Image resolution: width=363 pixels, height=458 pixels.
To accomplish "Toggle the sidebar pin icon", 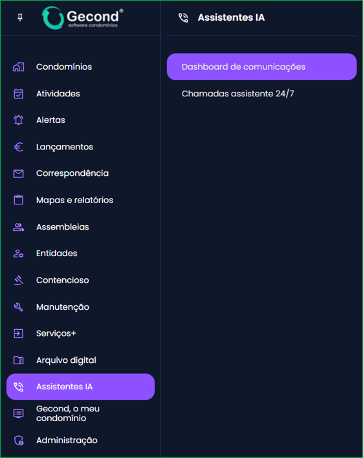I will (20, 17).
